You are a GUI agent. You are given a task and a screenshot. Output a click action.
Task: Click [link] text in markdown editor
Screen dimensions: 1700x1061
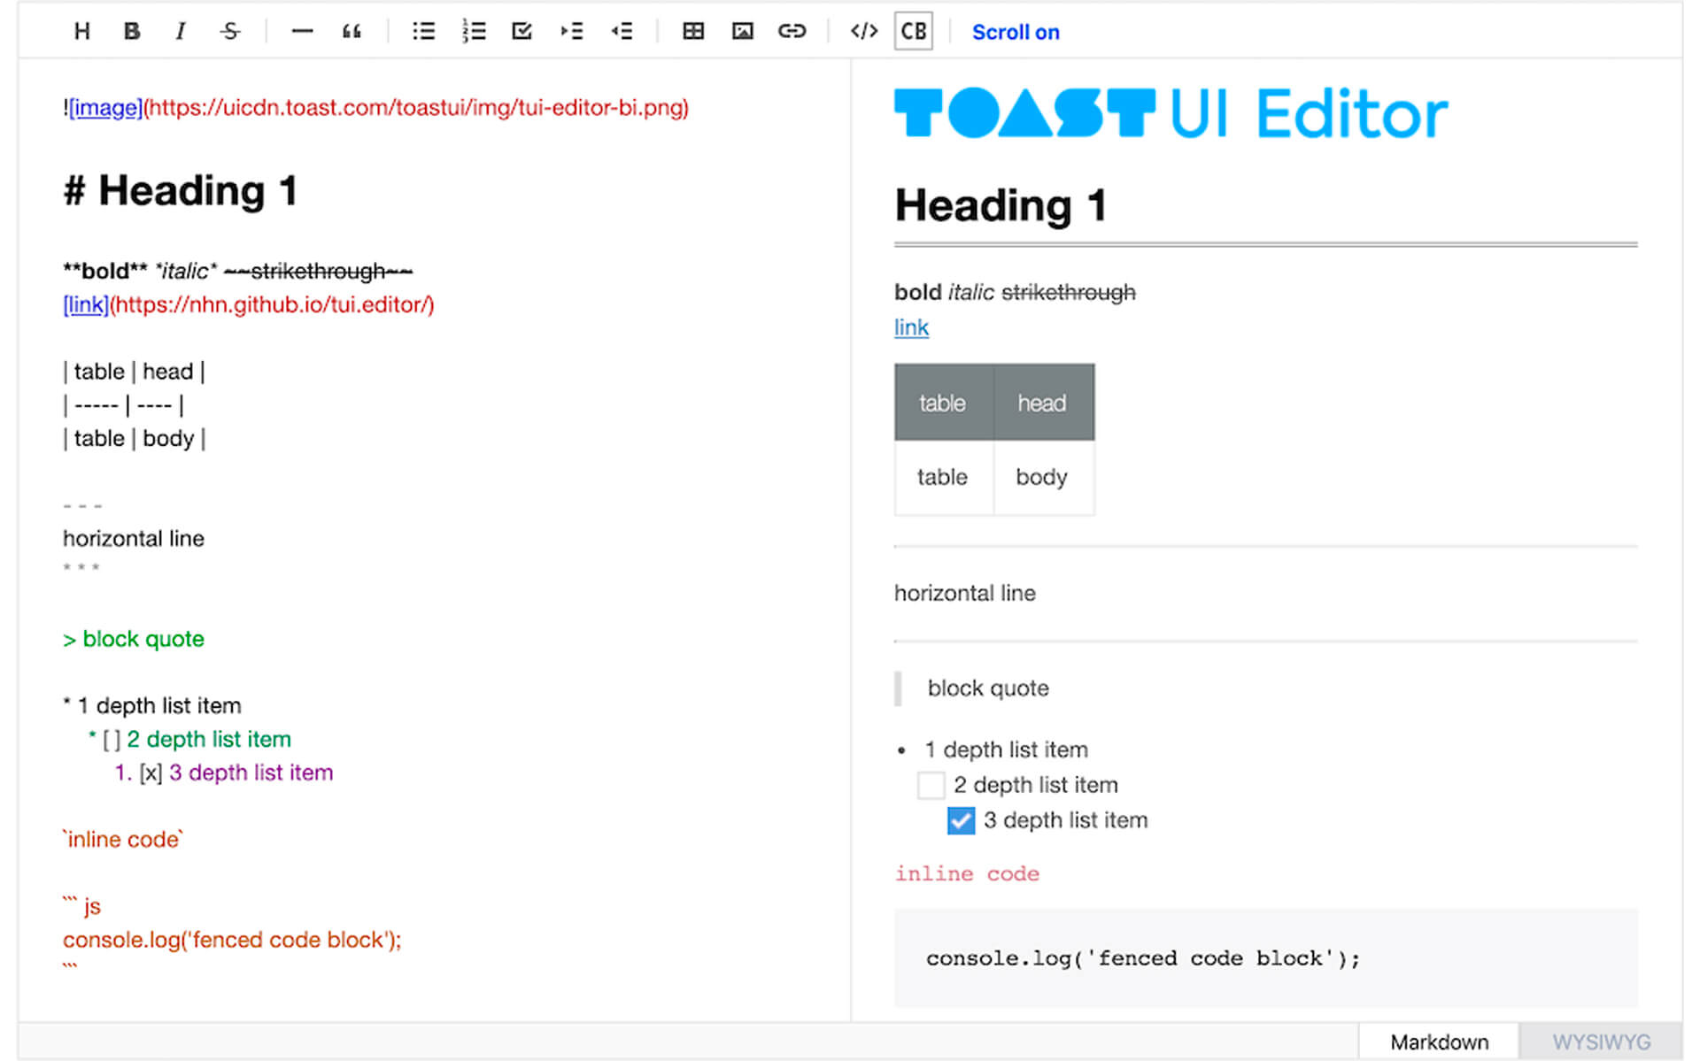[86, 304]
